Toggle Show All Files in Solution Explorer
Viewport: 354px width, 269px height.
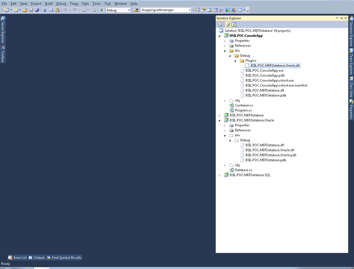228,24
